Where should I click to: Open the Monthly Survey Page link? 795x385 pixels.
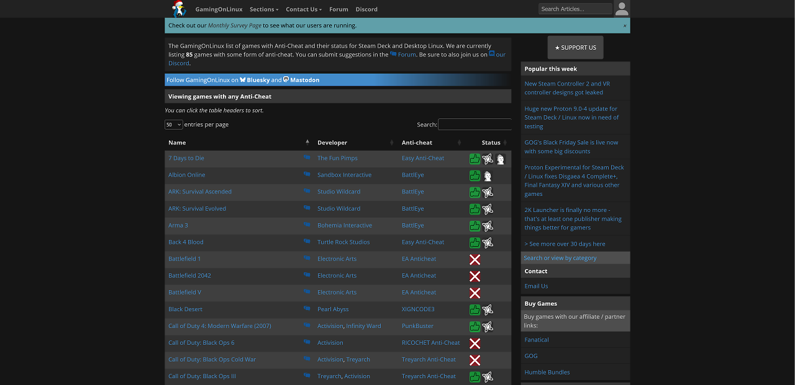[234, 25]
